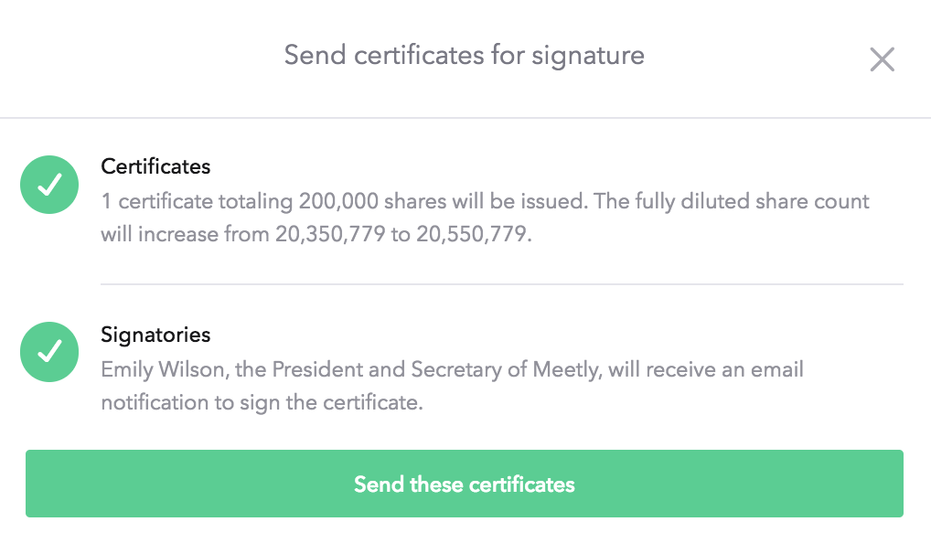Send these certificates

pyautogui.click(x=465, y=484)
